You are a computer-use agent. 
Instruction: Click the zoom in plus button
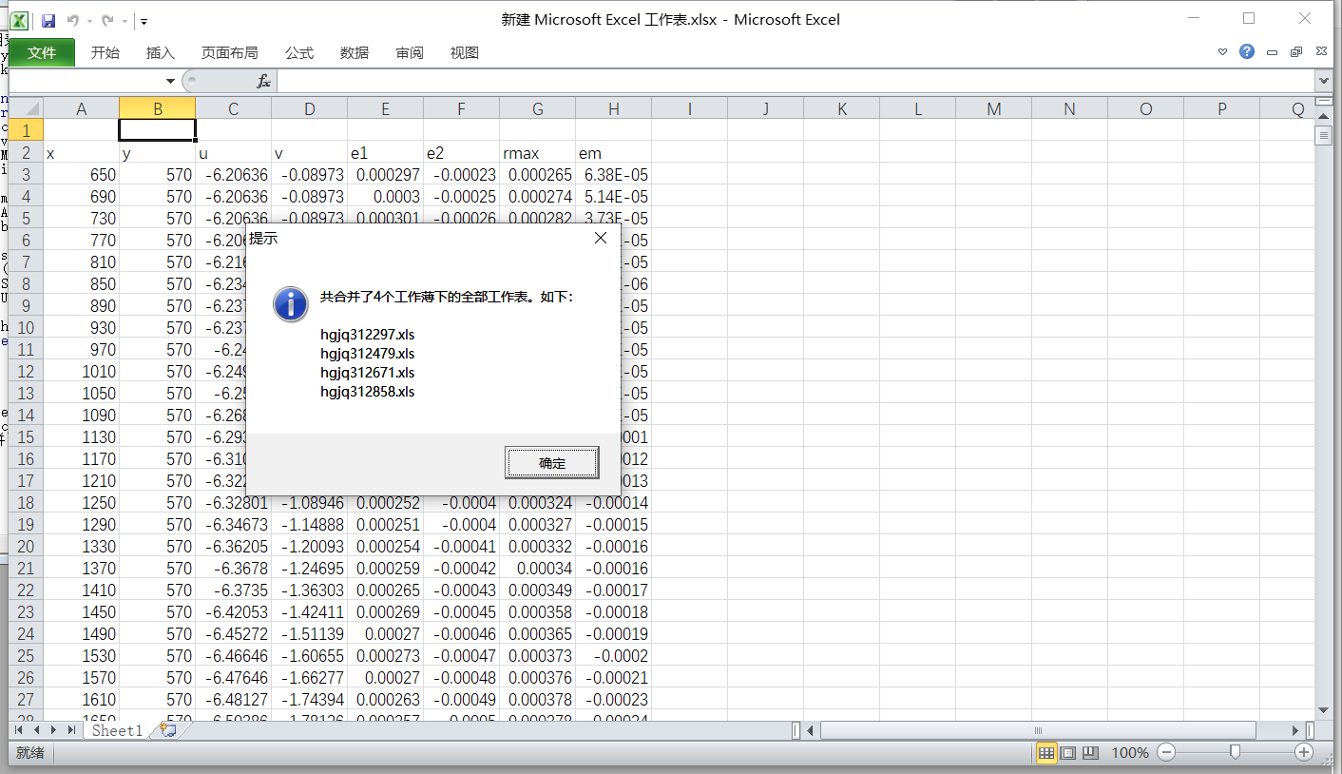1304,752
